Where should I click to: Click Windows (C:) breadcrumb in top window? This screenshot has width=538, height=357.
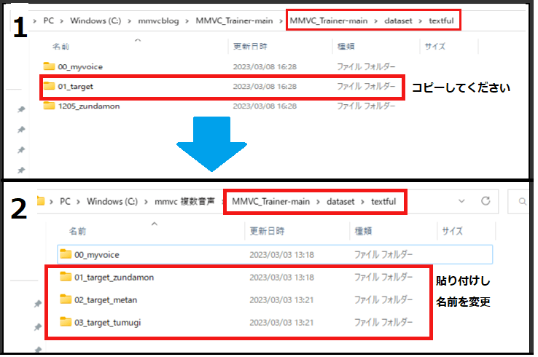pos(95,20)
